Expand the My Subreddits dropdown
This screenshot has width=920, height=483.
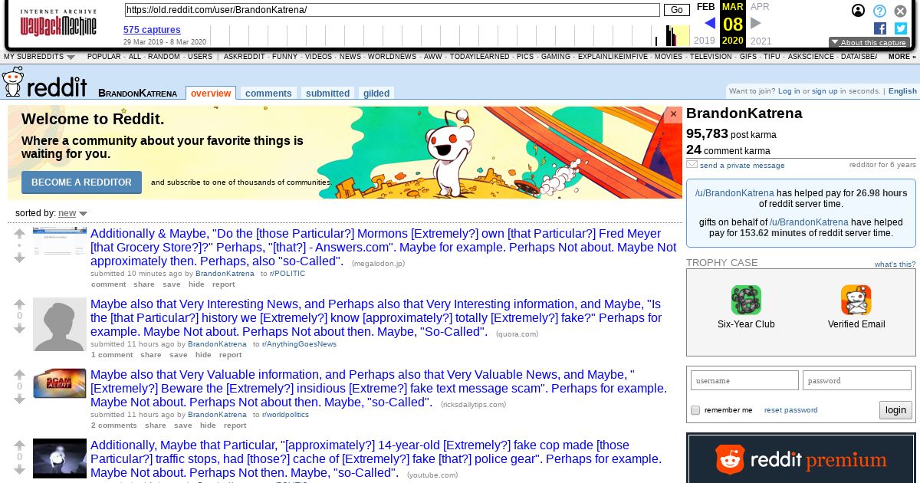coord(39,57)
